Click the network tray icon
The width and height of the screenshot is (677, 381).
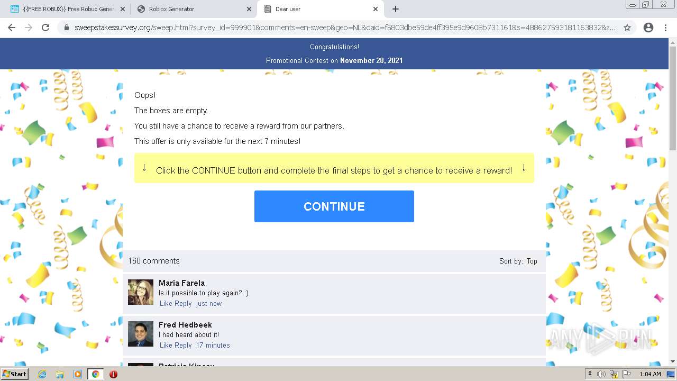(614, 374)
